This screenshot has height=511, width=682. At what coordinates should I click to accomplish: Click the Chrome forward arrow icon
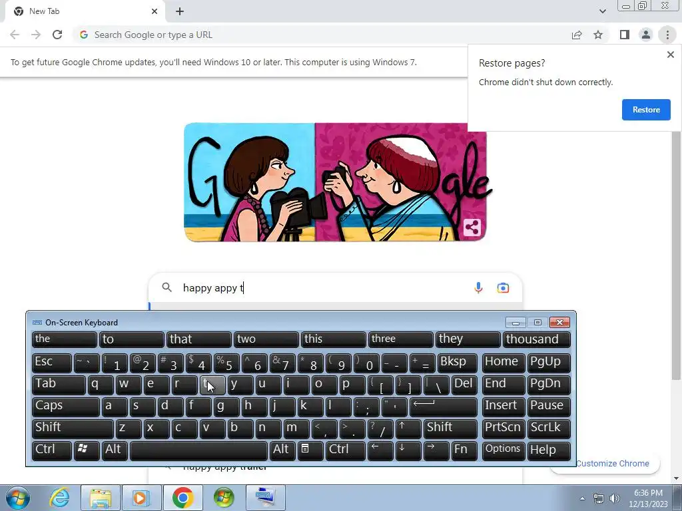pos(36,35)
